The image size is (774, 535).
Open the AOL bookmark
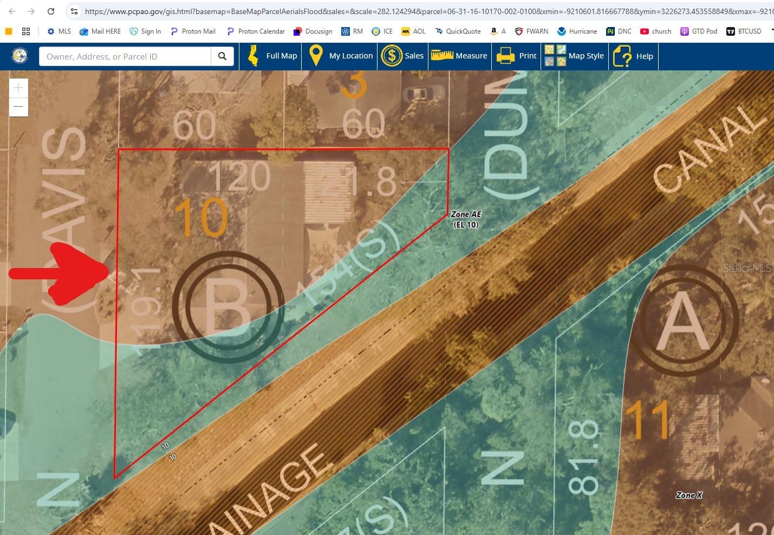point(413,31)
